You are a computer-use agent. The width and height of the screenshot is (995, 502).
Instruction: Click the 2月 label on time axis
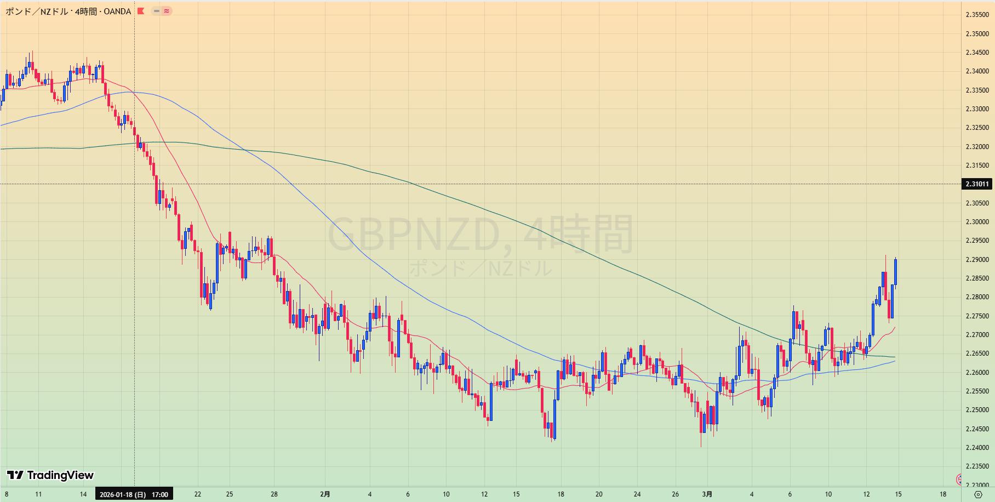[x=325, y=494]
